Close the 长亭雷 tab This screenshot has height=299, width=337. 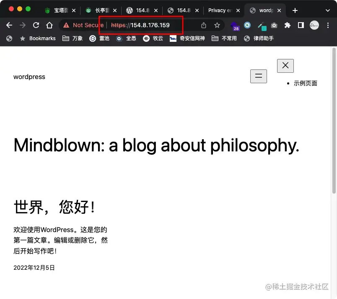115,10
